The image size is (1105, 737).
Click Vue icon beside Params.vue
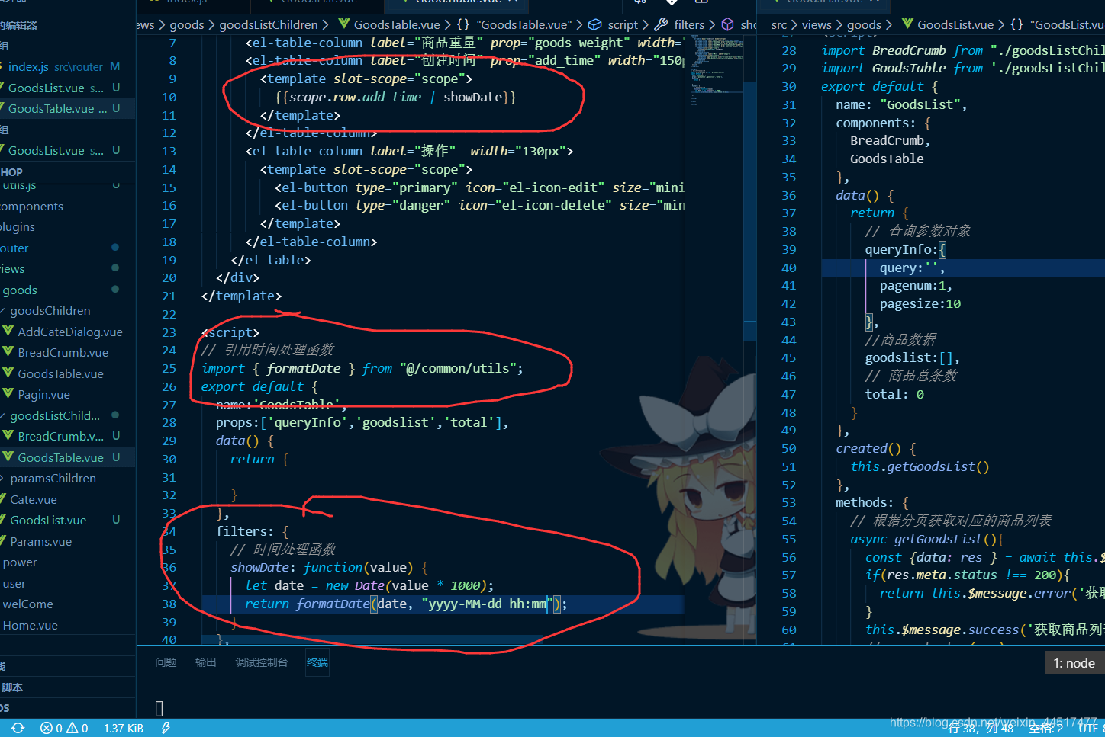(x=2, y=541)
